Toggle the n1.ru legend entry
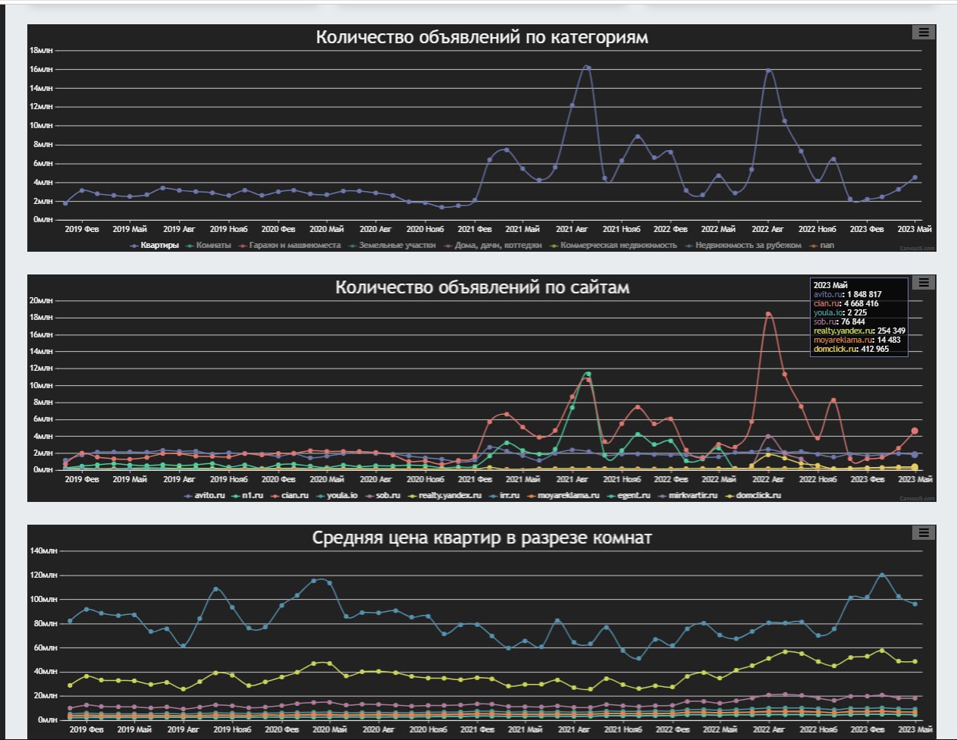The width and height of the screenshot is (957, 740). click(x=252, y=496)
